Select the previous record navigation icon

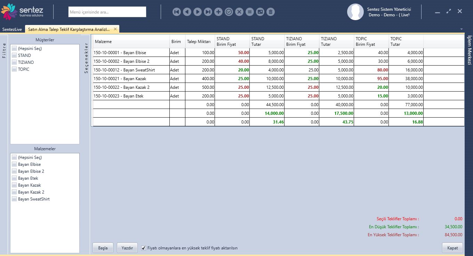tap(187, 11)
